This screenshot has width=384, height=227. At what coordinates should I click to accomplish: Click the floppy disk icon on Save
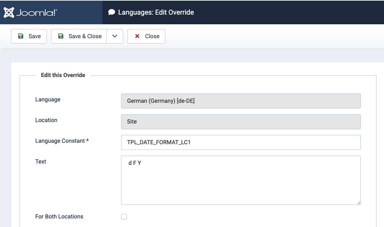point(21,36)
